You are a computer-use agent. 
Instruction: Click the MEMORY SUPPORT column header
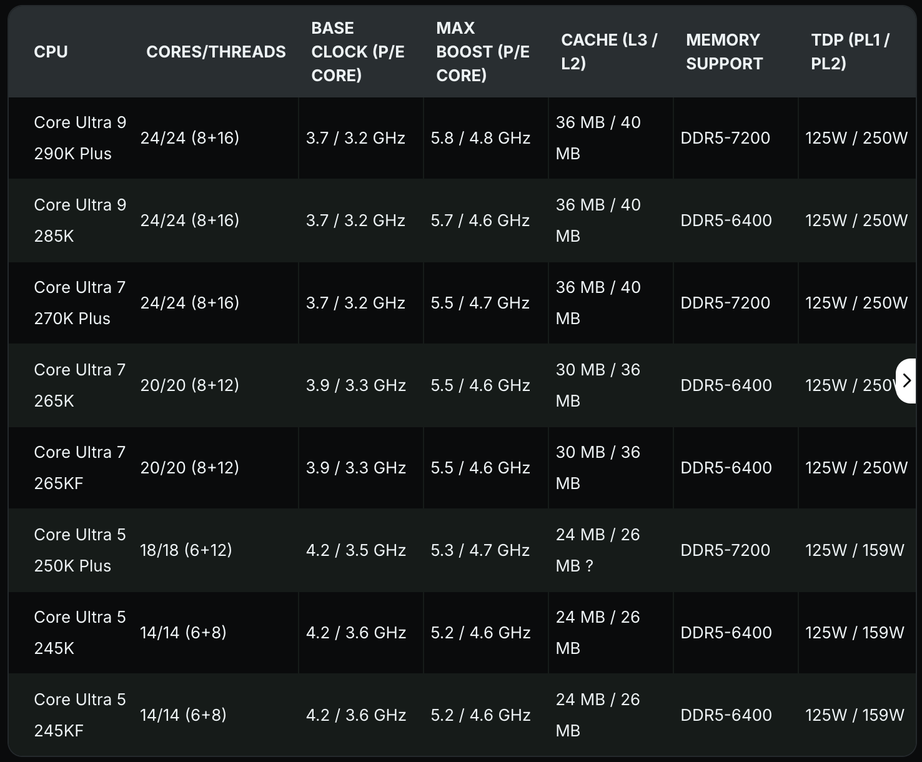(724, 52)
